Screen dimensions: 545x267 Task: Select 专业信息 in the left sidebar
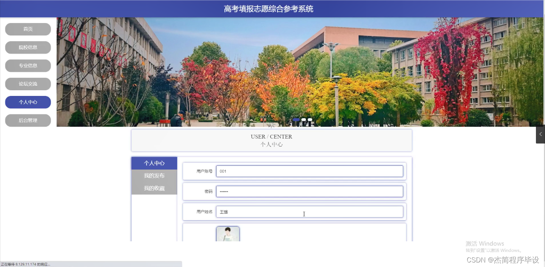(28, 65)
